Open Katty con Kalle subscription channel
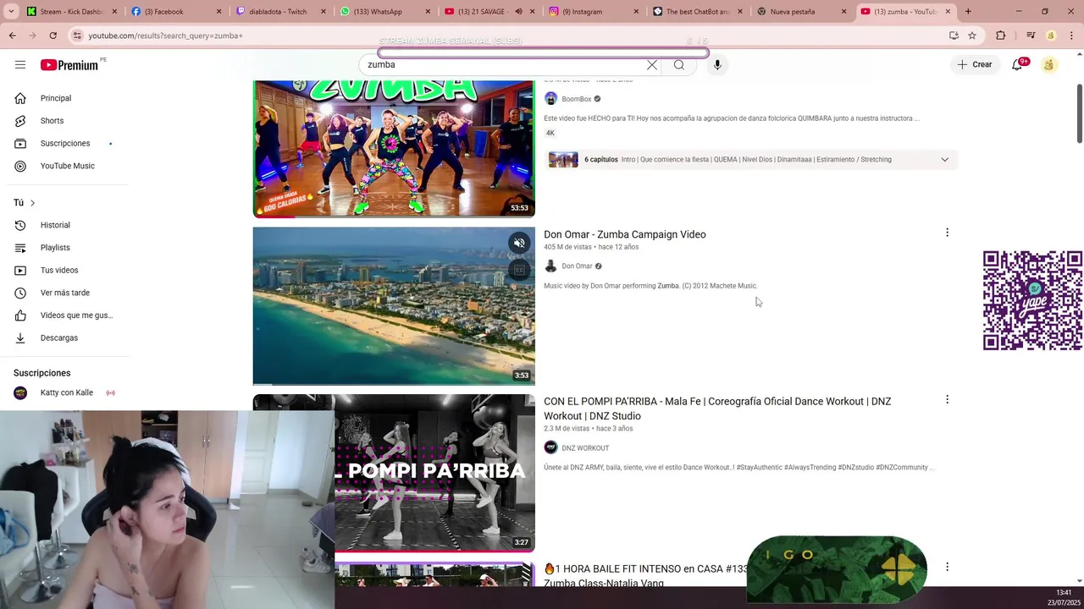 coord(68,392)
